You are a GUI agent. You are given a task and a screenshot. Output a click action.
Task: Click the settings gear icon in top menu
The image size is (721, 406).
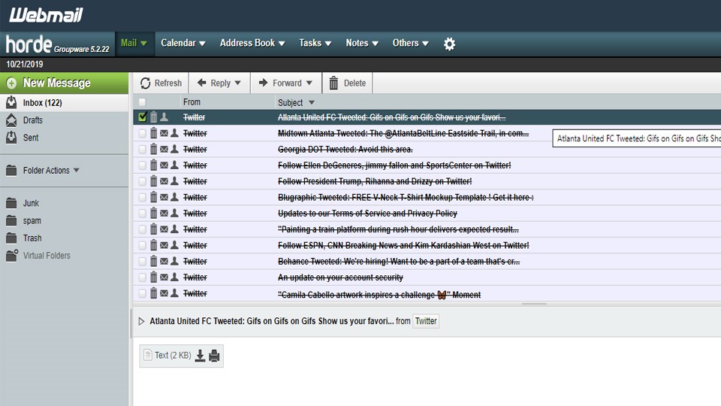[449, 44]
